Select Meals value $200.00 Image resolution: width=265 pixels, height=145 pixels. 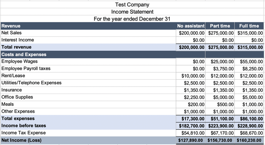191,105
